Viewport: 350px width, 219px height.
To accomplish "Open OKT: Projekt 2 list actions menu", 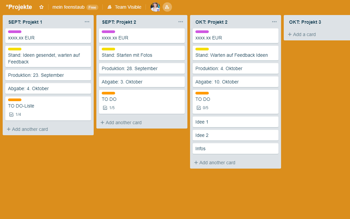I will click(x=274, y=22).
